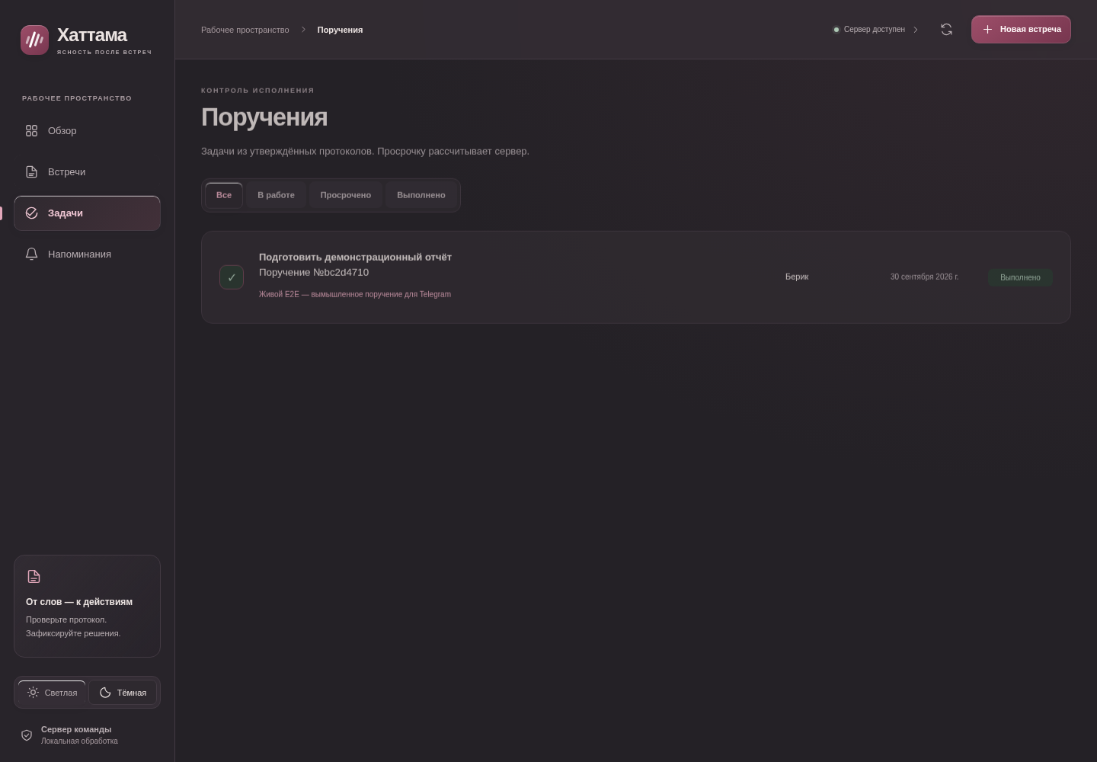Switch to the Светлая theme
Image resolution: width=1097 pixels, height=762 pixels.
coord(52,693)
